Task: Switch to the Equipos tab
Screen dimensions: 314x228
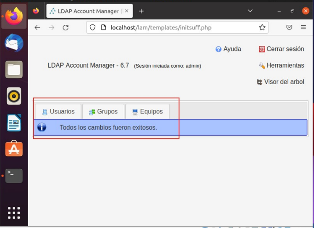Action: [147, 111]
